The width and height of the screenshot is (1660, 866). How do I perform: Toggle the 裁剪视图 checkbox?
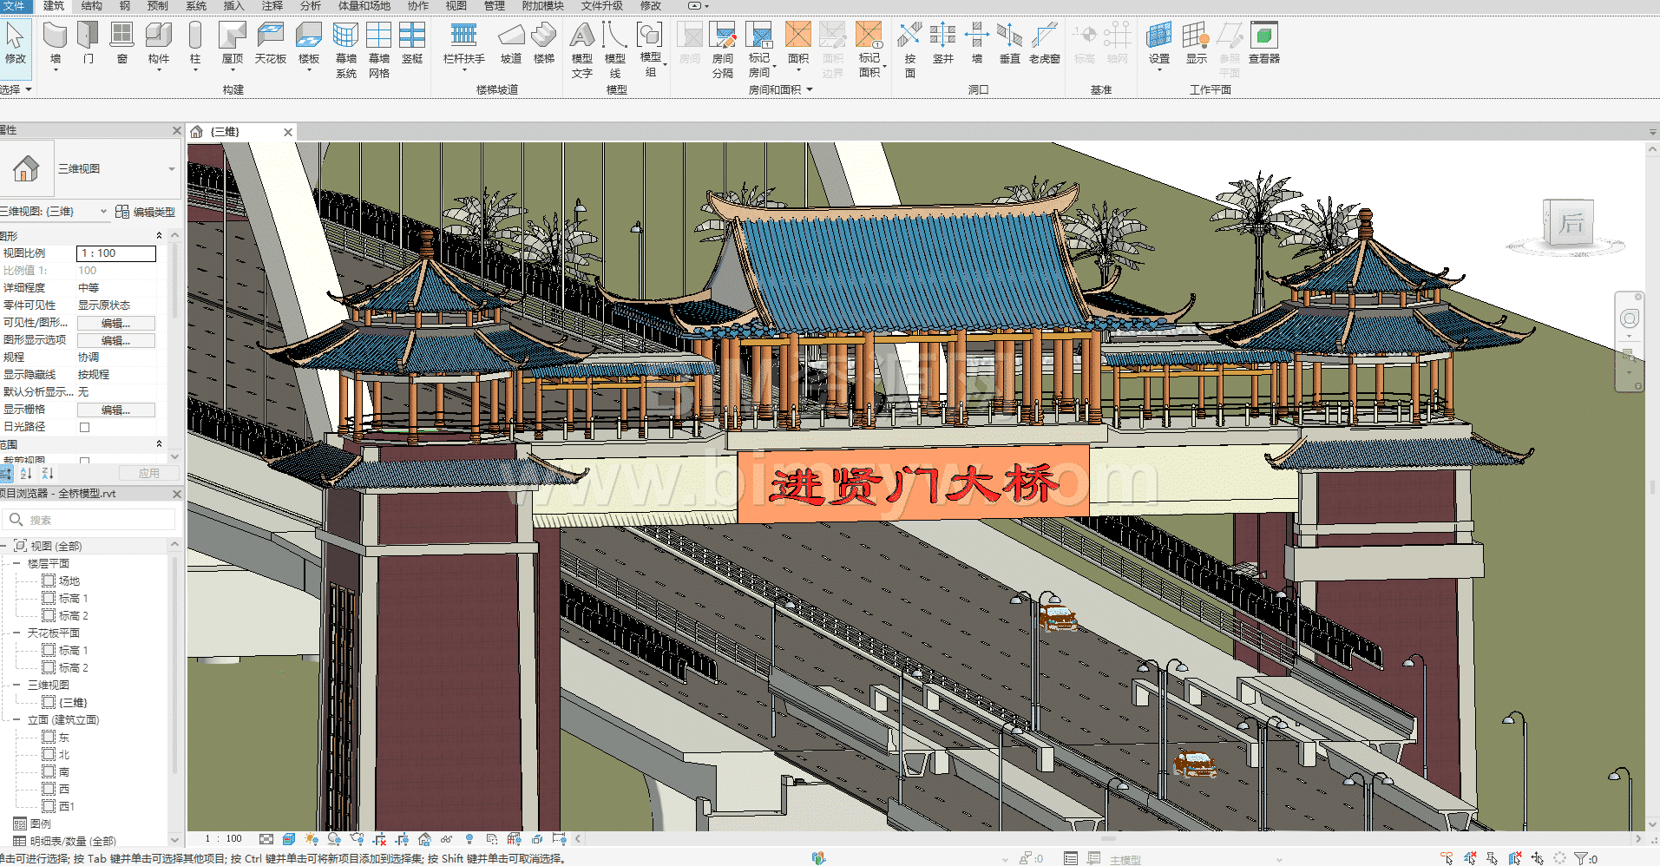click(84, 461)
